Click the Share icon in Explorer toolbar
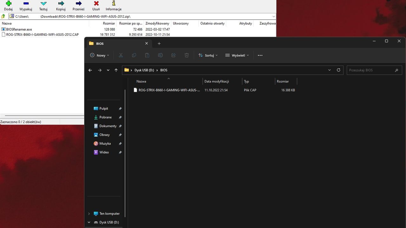Viewport: 406px width, 228px height. 174,55
